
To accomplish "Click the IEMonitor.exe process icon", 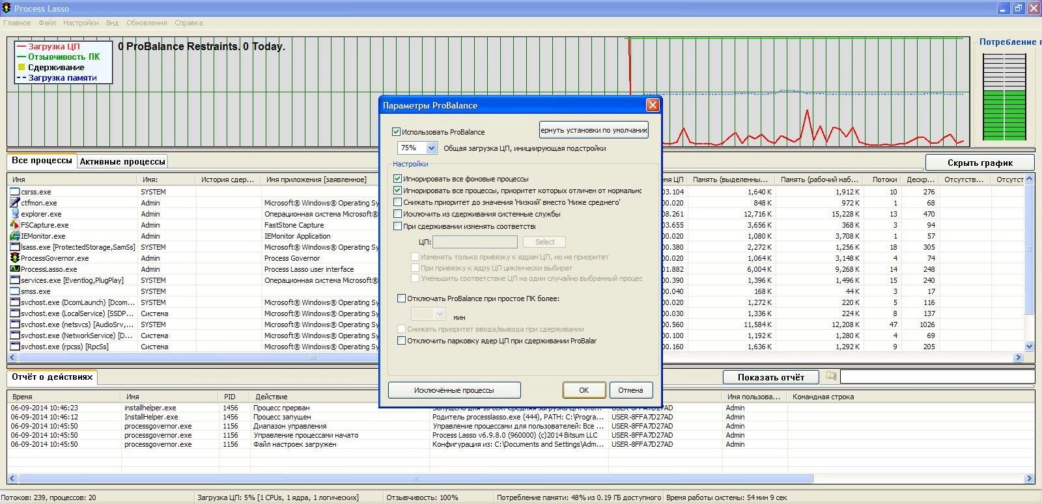I will (14, 236).
